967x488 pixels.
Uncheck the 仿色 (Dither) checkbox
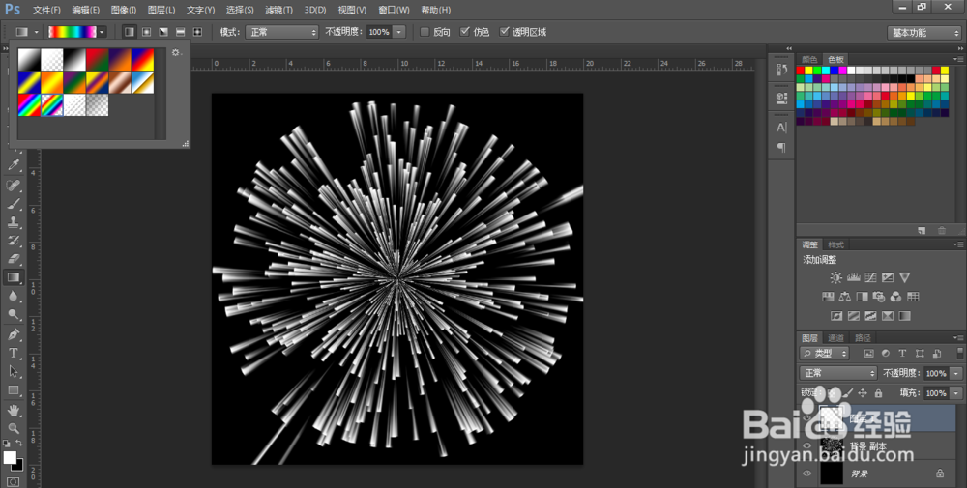[464, 32]
